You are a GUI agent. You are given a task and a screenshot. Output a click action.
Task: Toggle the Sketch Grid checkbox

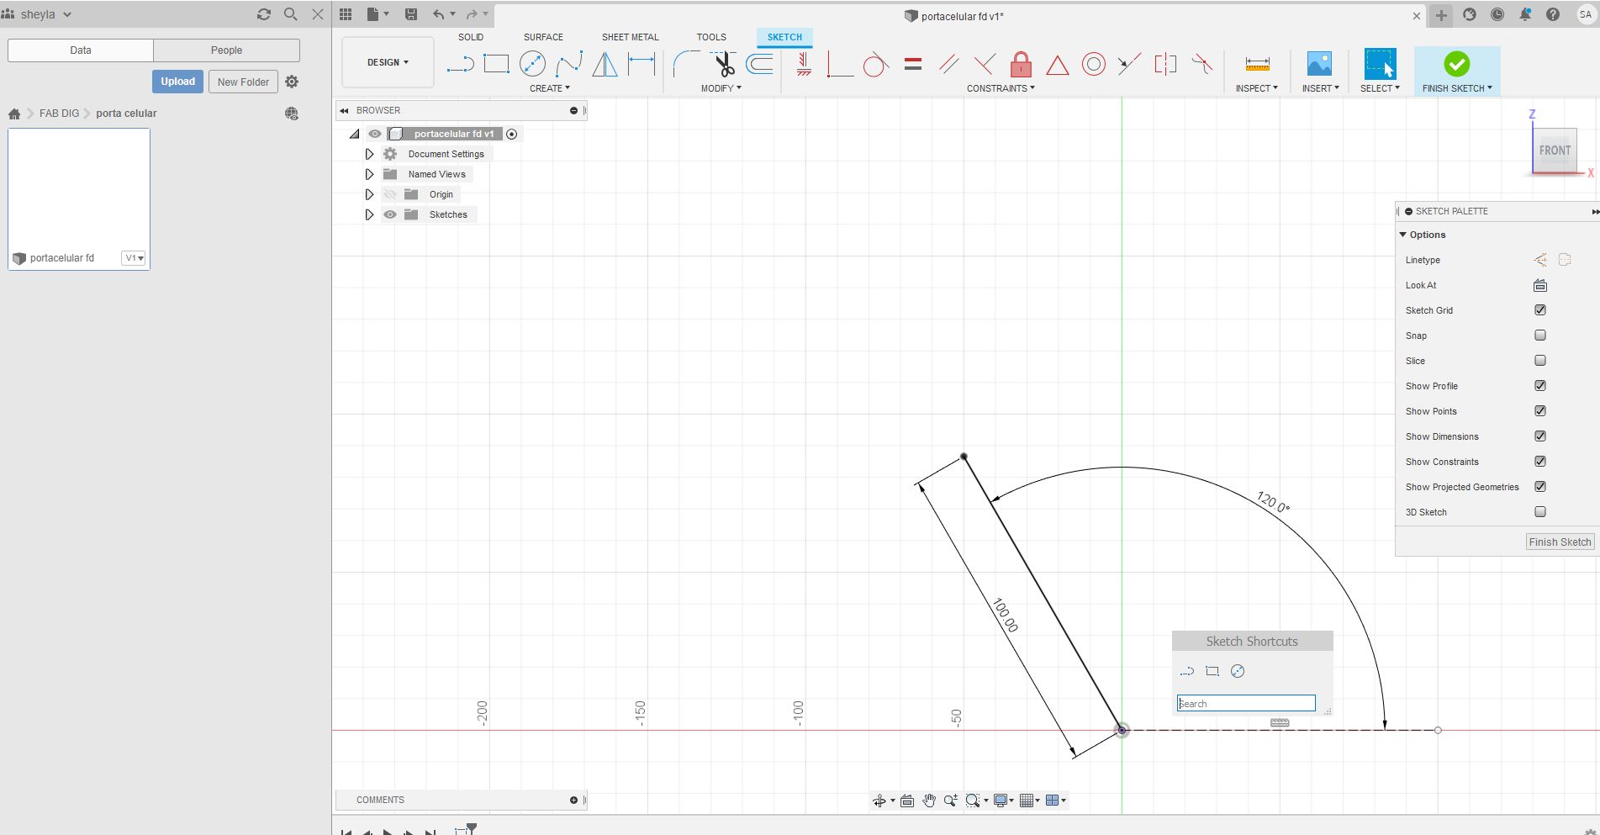1540,310
